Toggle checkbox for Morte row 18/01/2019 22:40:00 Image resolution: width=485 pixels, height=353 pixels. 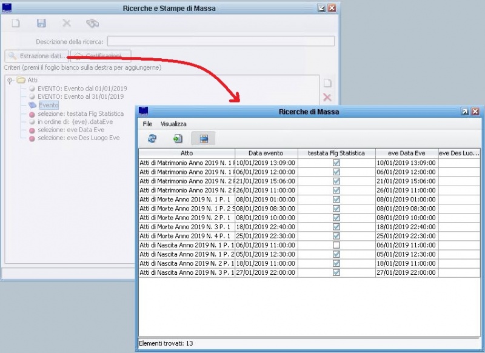coord(336,227)
